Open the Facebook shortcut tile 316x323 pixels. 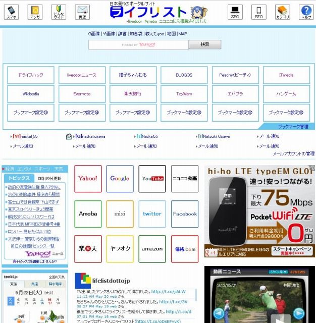pyautogui.click(x=185, y=214)
